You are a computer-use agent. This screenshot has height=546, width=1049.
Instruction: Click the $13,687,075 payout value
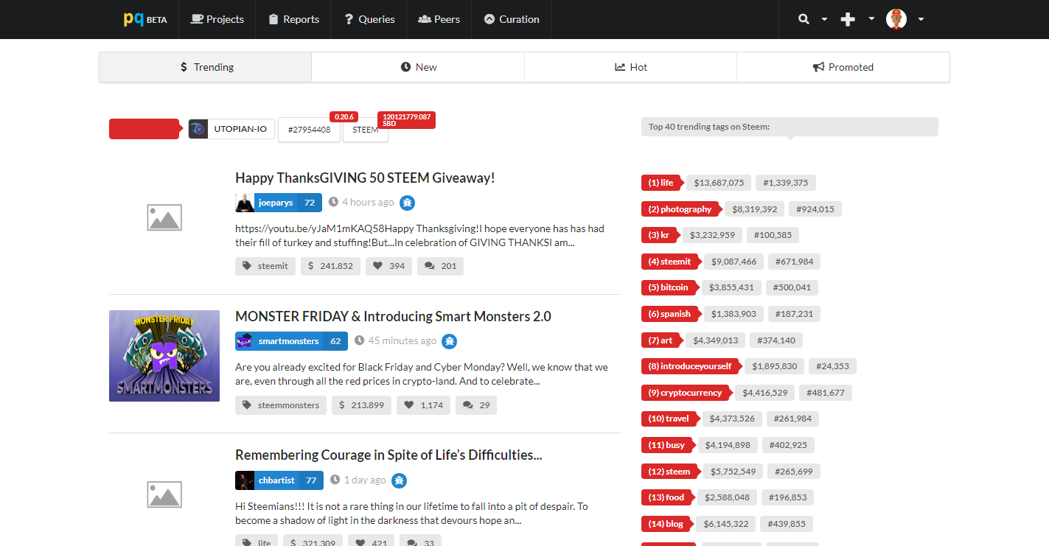click(x=719, y=183)
